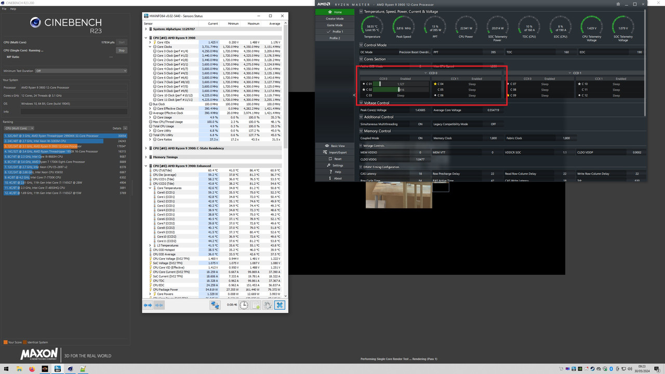
Task: Reset HWiNFO timer via clock icon
Action: point(244,305)
